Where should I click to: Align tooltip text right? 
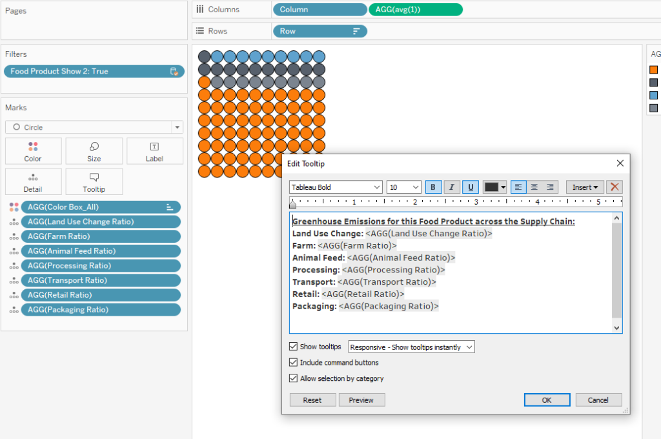[550, 187]
